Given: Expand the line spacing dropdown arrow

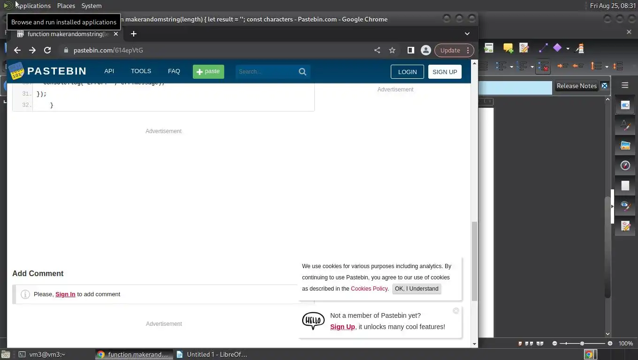Looking at the screenshot, I should click(607, 67).
